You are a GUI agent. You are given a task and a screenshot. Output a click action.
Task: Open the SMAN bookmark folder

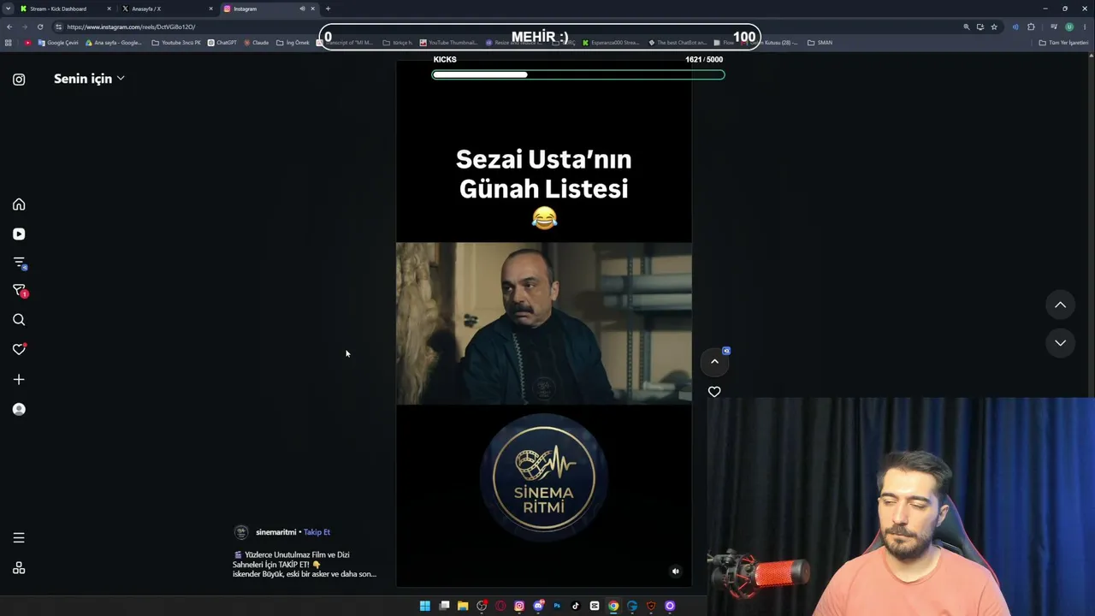820,43
